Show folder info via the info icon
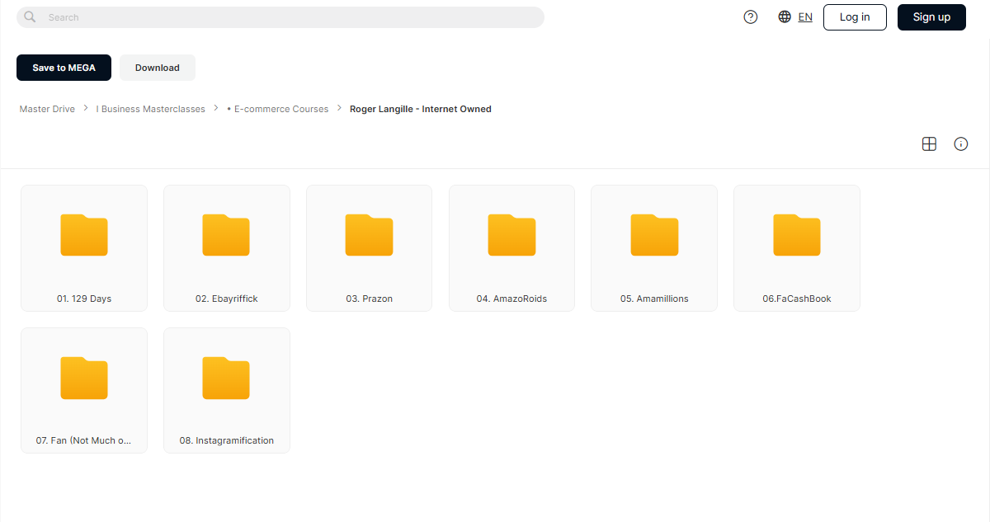The width and height of the screenshot is (990, 522). pos(961,144)
